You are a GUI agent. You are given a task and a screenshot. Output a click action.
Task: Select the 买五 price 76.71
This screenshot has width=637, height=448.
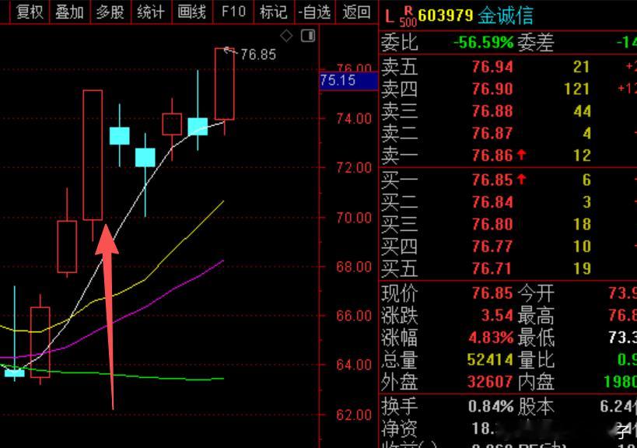pyautogui.click(x=492, y=268)
